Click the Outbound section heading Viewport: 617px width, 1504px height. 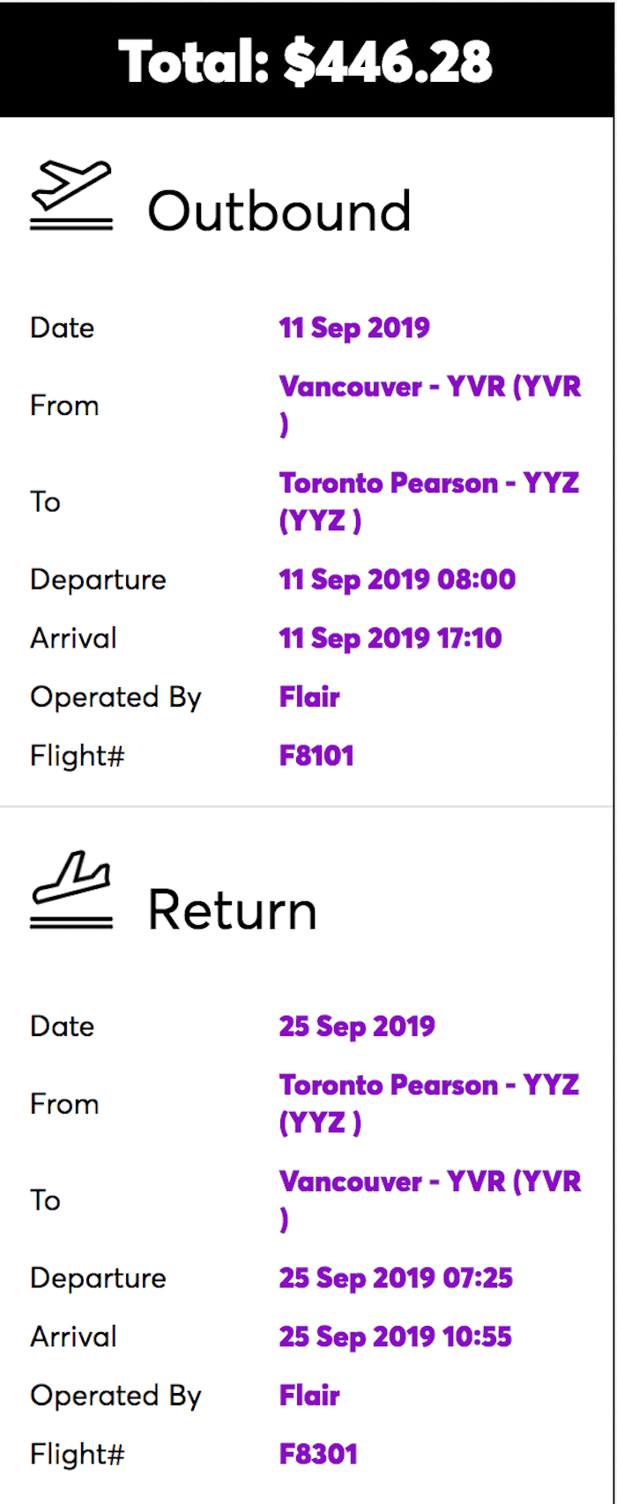click(x=279, y=211)
